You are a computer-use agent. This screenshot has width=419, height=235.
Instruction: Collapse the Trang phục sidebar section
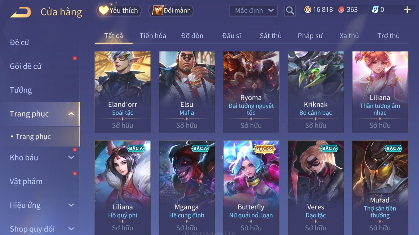pyautogui.click(x=71, y=114)
